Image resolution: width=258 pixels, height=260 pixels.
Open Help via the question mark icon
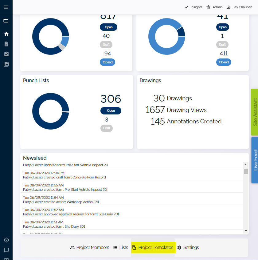pyautogui.click(x=6, y=240)
